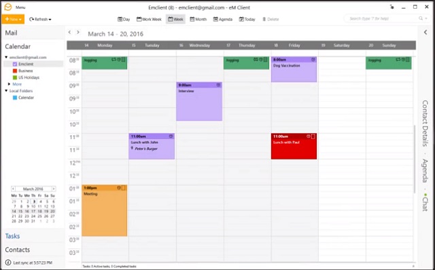Open the Refresh dropdown arrow

(50, 20)
